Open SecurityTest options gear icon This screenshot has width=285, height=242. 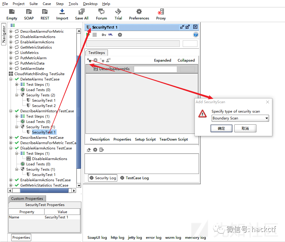point(120,35)
